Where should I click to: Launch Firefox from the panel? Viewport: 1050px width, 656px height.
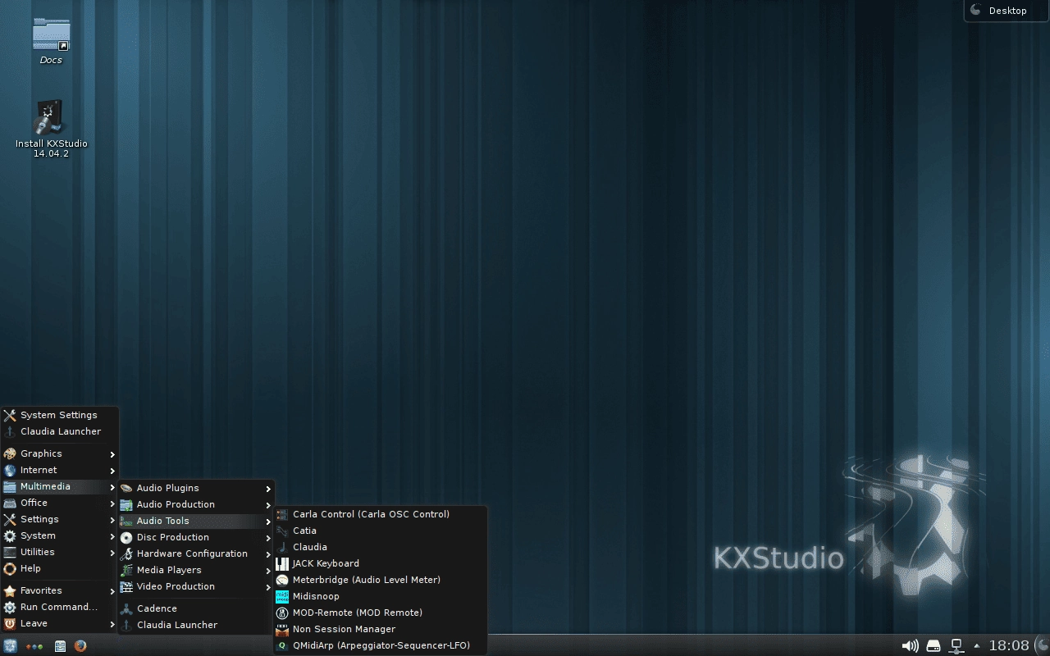[x=80, y=646]
